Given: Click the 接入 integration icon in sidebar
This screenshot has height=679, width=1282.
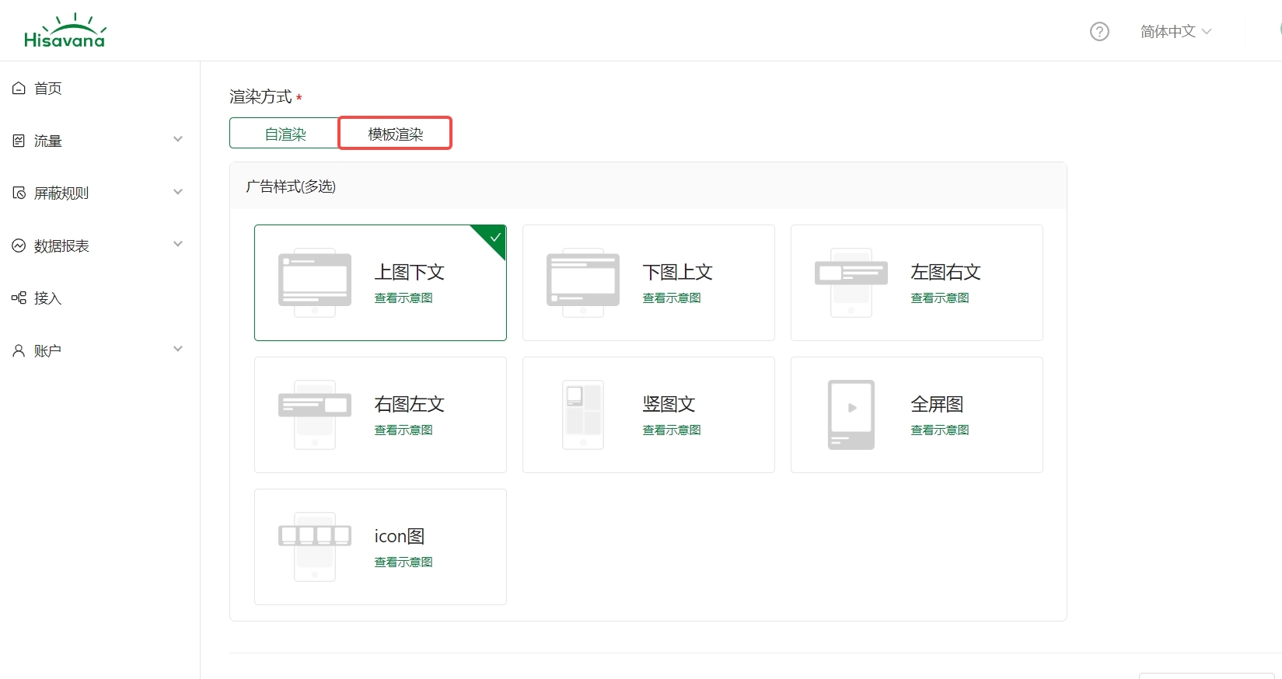Looking at the screenshot, I should click(19, 298).
